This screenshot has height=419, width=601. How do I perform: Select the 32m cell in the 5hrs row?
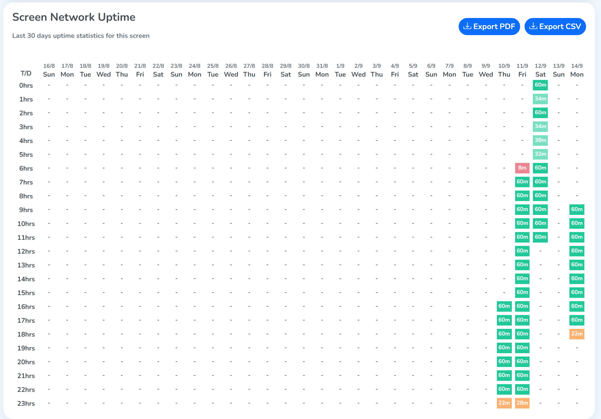540,154
